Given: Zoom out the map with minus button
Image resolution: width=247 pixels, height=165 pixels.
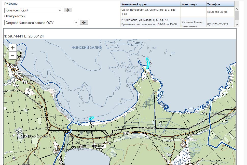Looking at the screenshot, I should point(13,55).
